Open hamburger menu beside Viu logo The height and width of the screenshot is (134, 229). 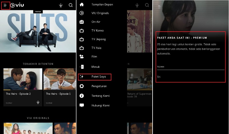[x=5, y=5]
